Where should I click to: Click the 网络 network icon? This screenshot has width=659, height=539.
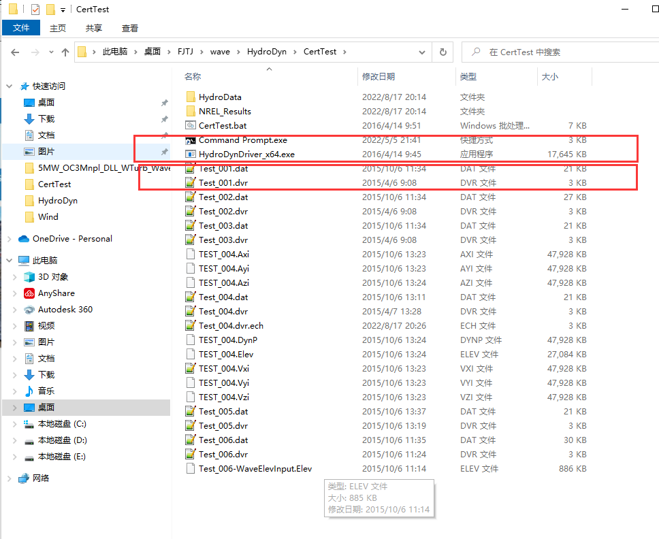tap(24, 478)
